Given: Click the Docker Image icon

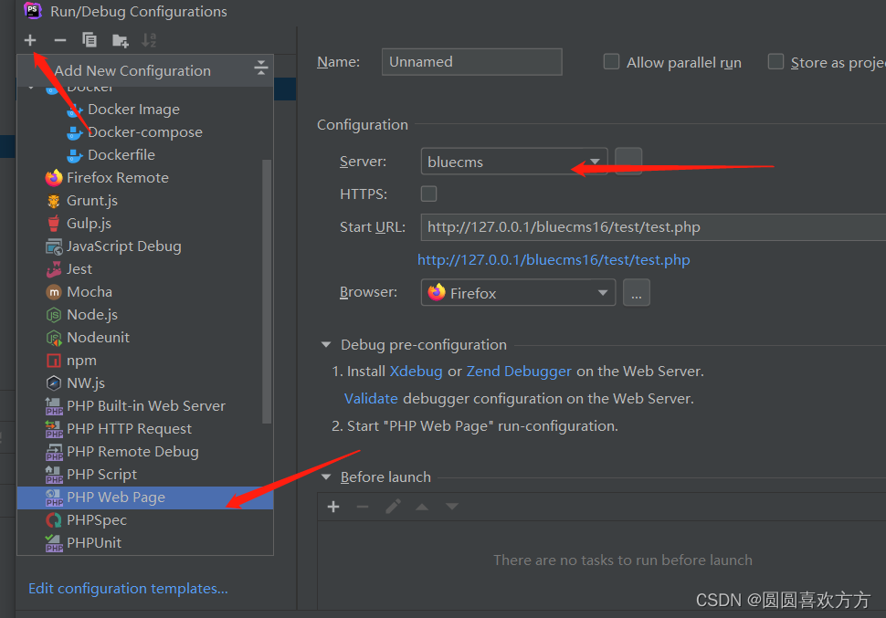Looking at the screenshot, I should [75, 110].
